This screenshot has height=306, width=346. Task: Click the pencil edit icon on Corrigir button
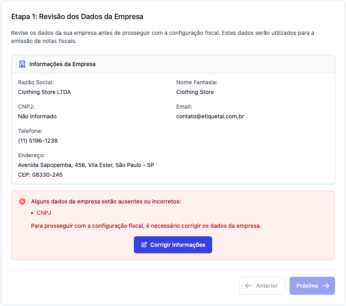pyautogui.click(x=144, y=245)
